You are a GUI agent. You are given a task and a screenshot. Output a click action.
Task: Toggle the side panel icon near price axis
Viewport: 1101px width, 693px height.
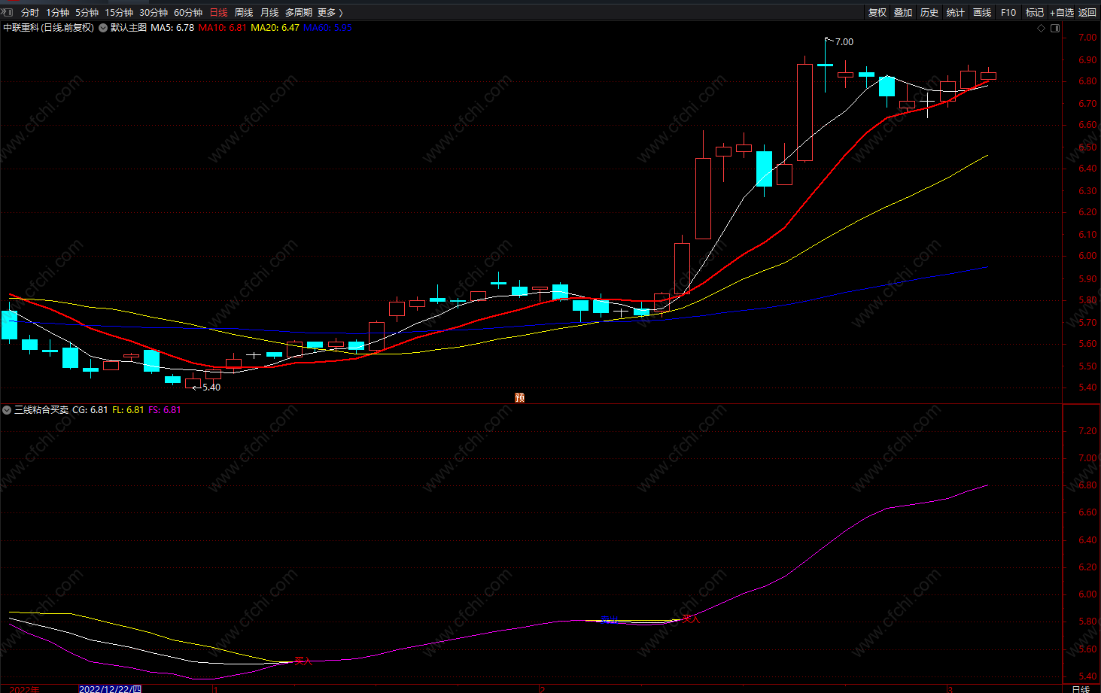[1055, 29]
